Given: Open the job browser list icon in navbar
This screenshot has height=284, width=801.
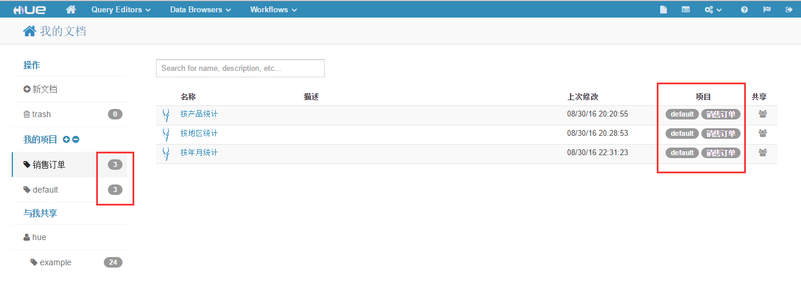Looking at the screenshot, I should (685, 9).
